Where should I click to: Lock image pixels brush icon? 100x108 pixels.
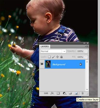pyautogui.click(x=53, y=57)
